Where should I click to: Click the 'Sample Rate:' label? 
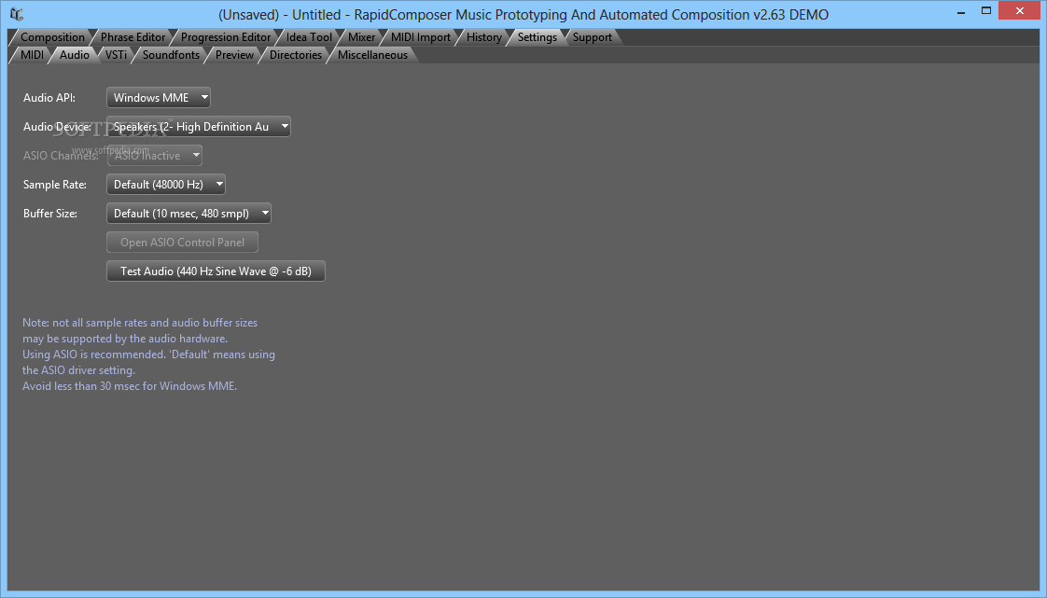click(55, 184)
